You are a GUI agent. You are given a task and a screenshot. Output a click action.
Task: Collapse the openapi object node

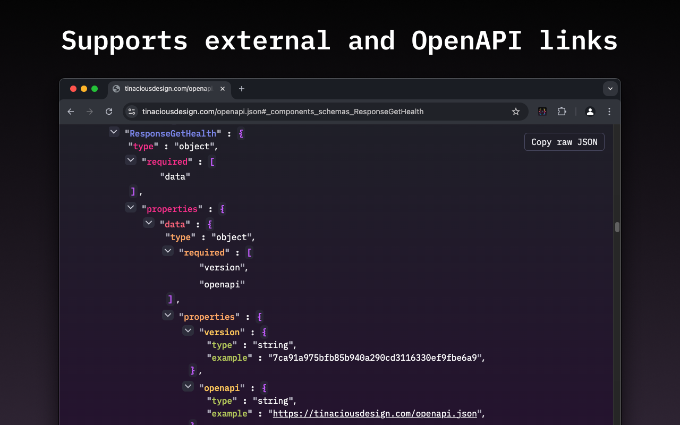pyautogui.click(x=188, y=386)
